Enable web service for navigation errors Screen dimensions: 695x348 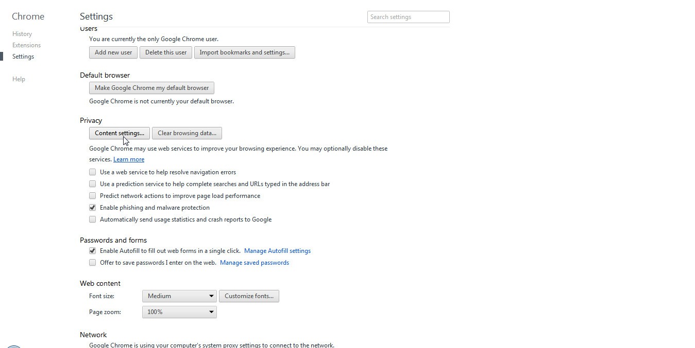click(x=93, y=172)
